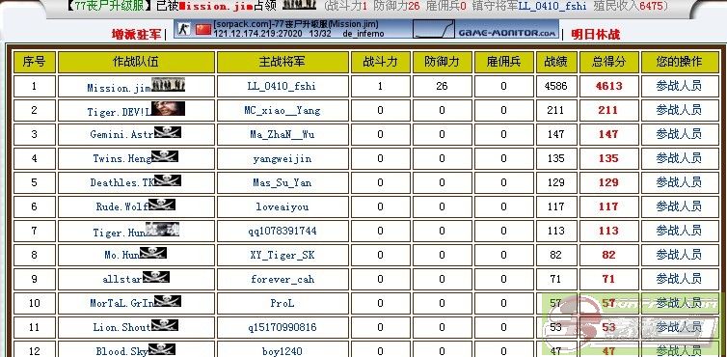Click the 作战队伍 column header
Image resolution: width=727 pixels, height=357 pixels.
[136, 62]
